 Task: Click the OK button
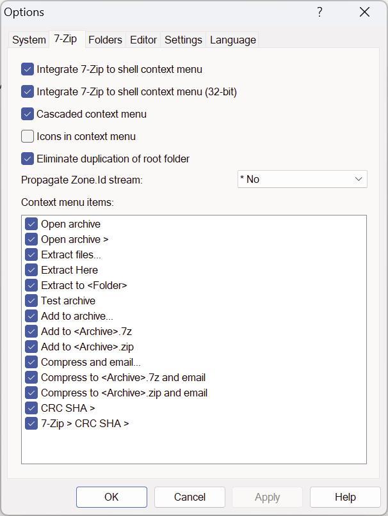pos(111,497)
